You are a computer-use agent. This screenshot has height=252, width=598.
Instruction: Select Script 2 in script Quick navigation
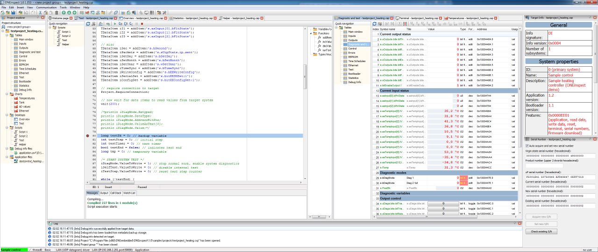[66, 36]
